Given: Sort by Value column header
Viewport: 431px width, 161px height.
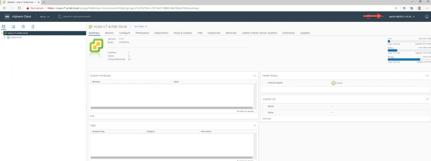Looking at the screenshot, I should [x=214, y=82].
